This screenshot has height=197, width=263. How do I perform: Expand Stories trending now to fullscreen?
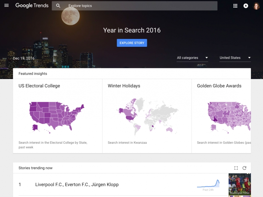236,168
